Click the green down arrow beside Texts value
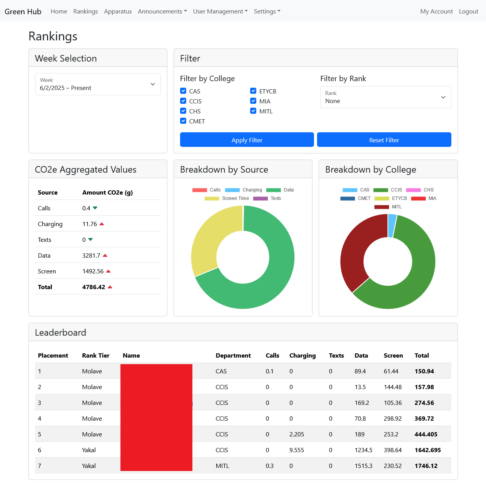 [x=90, y=240]
